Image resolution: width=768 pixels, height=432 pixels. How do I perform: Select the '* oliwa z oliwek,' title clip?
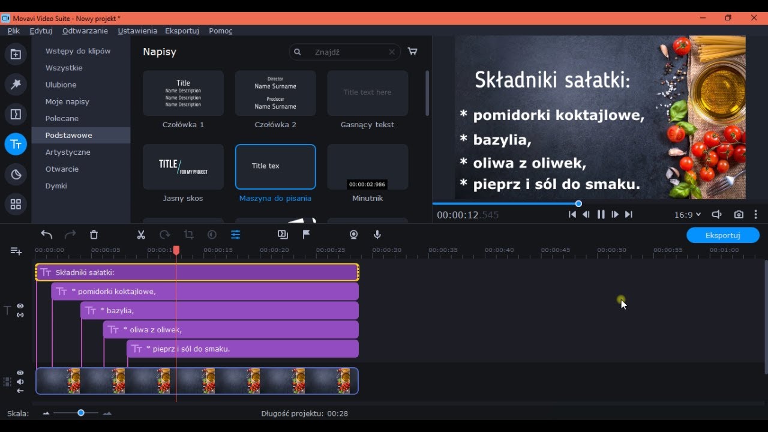231,329
